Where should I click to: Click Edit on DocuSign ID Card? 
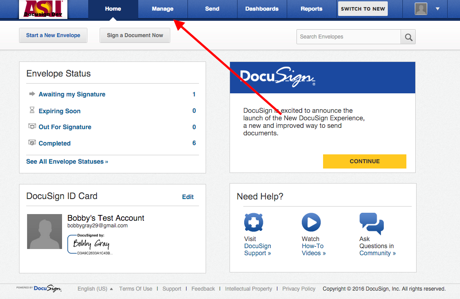(188, 197)
